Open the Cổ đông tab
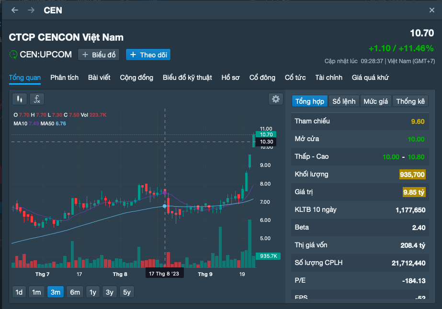 click(x=262, y=77)
